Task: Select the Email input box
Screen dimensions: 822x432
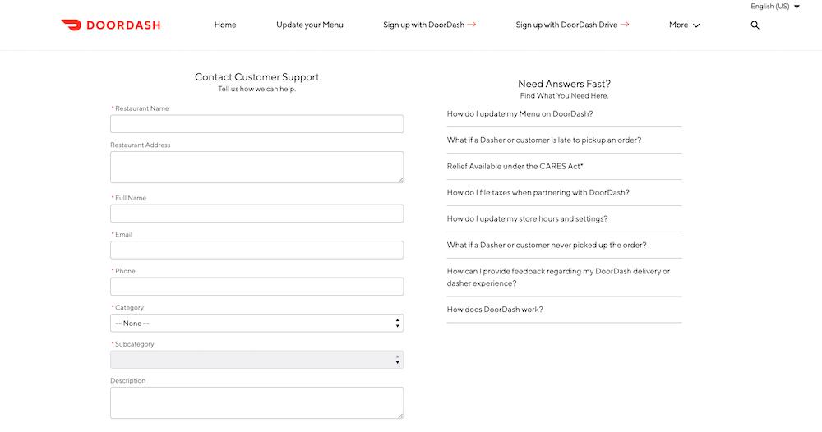Action: (256, 250)
